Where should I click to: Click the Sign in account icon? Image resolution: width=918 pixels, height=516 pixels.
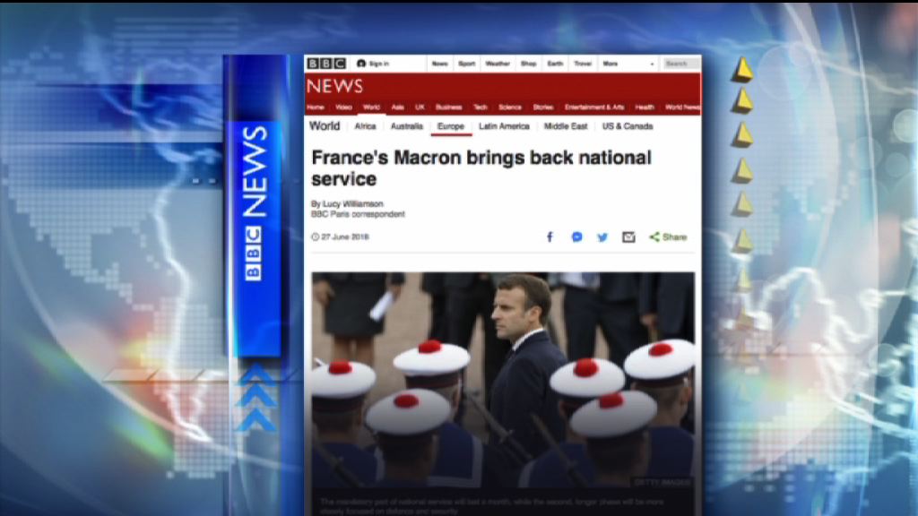tap(361, 64)
